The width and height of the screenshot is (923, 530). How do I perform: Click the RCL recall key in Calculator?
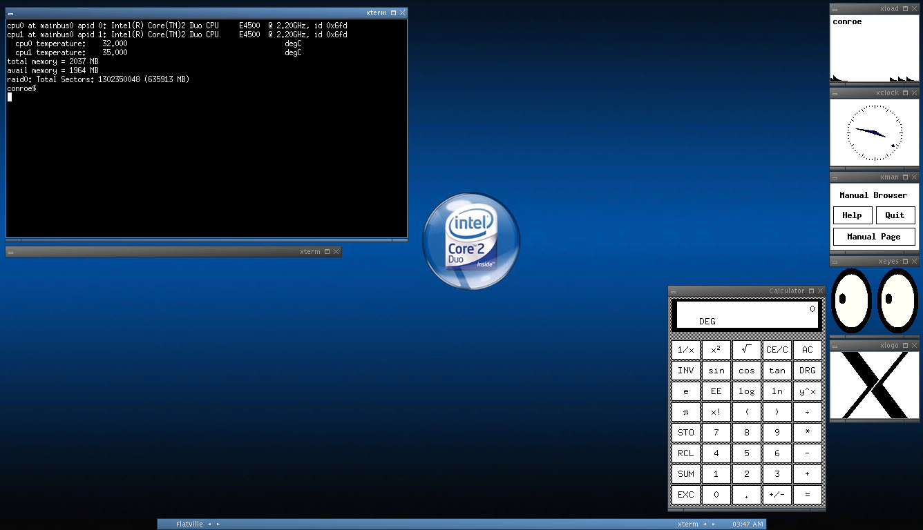(x=686, y=453)
